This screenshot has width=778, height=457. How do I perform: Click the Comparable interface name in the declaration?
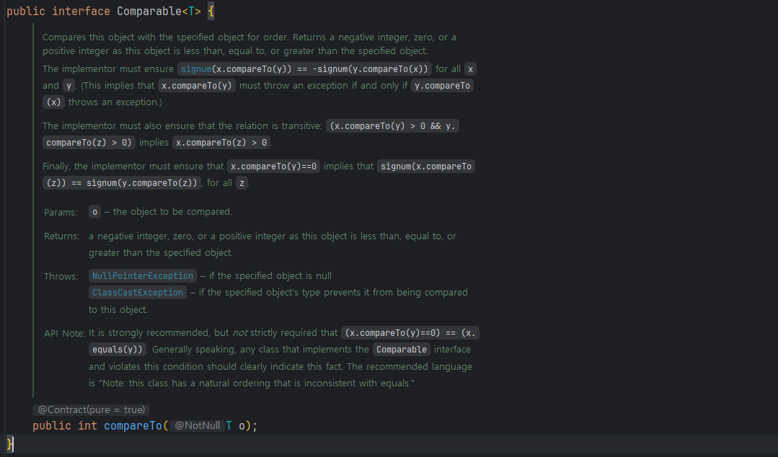[149, 12]
